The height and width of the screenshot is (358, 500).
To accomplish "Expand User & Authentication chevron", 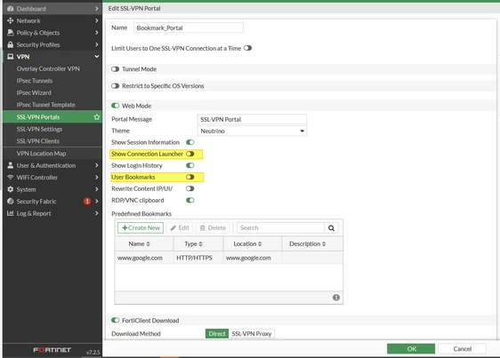I will coord(97,165).
